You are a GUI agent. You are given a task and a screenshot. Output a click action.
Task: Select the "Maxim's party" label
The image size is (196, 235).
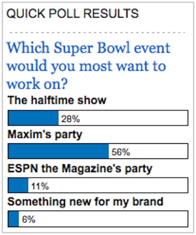45,135
